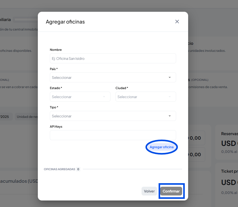
Task: Click the Agregar oficinas dialog title
Action: point(65,22)
